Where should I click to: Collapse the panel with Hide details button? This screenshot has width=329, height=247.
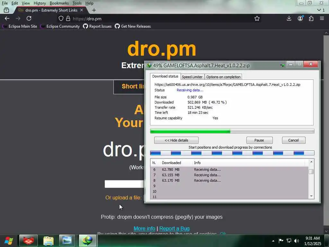tap(176, 140)
